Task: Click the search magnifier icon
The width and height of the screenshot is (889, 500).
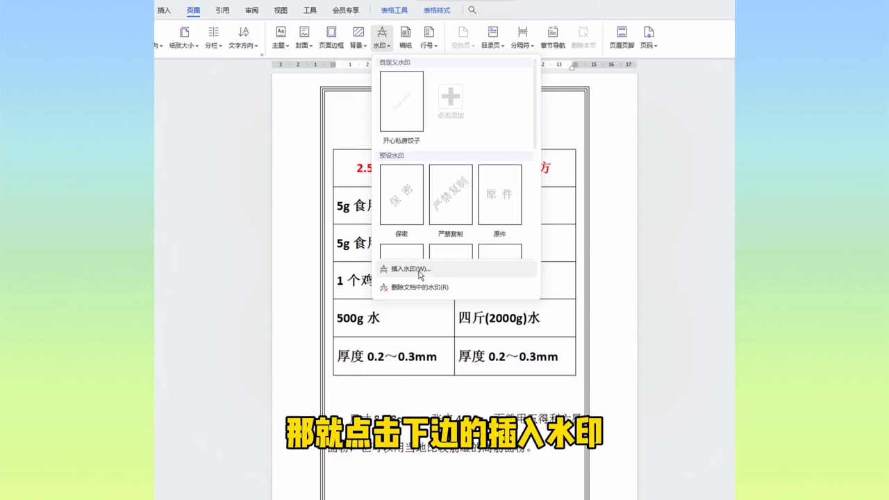Action: (x=472, y=10)
